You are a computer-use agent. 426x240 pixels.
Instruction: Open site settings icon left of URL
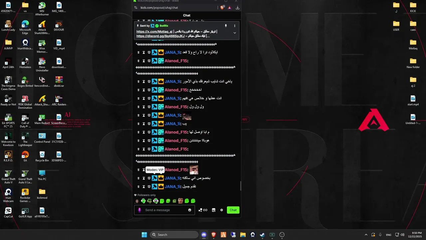point(135,8)
